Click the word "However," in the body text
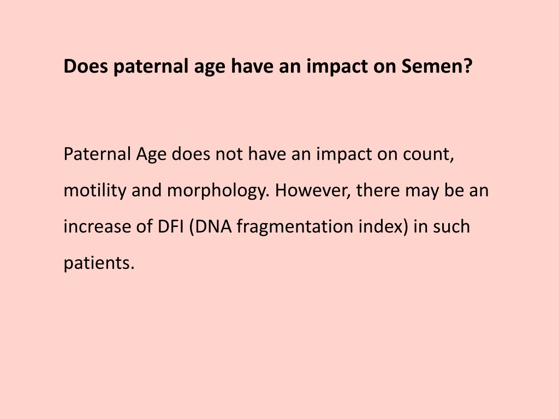Screen dimensions: 559x419 click(313, 190)
